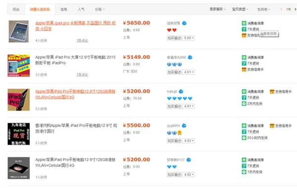Click the 广东 深圳 location text
Image resolution: width=297 pixels, height=188 pixels.
[130, 72]
